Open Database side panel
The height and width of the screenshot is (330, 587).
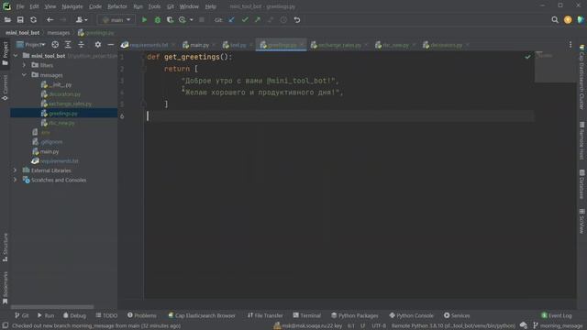click(581, 184)
